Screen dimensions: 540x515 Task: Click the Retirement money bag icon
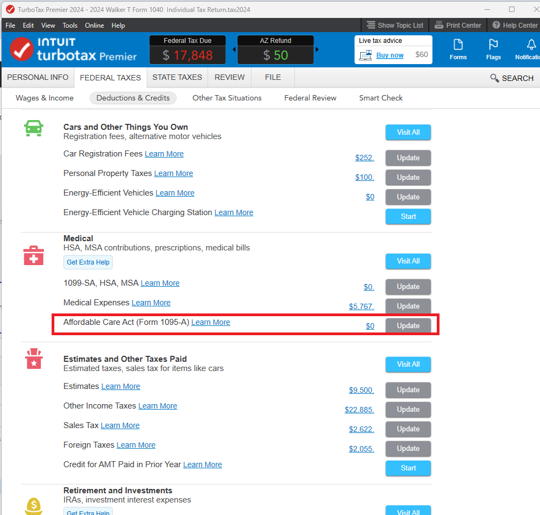pyautogui.click(x=34, y=506)
